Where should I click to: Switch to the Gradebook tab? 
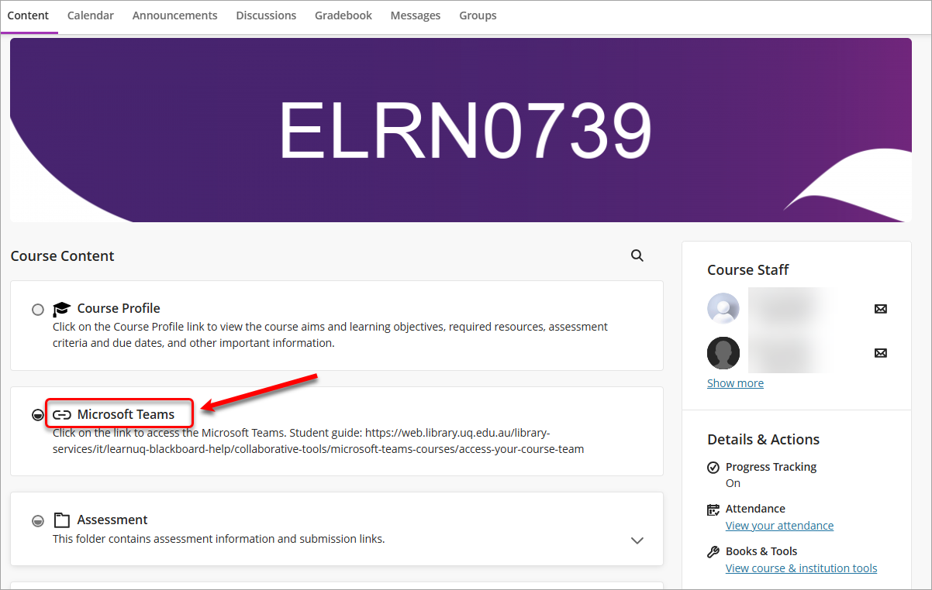click(343, 15)
